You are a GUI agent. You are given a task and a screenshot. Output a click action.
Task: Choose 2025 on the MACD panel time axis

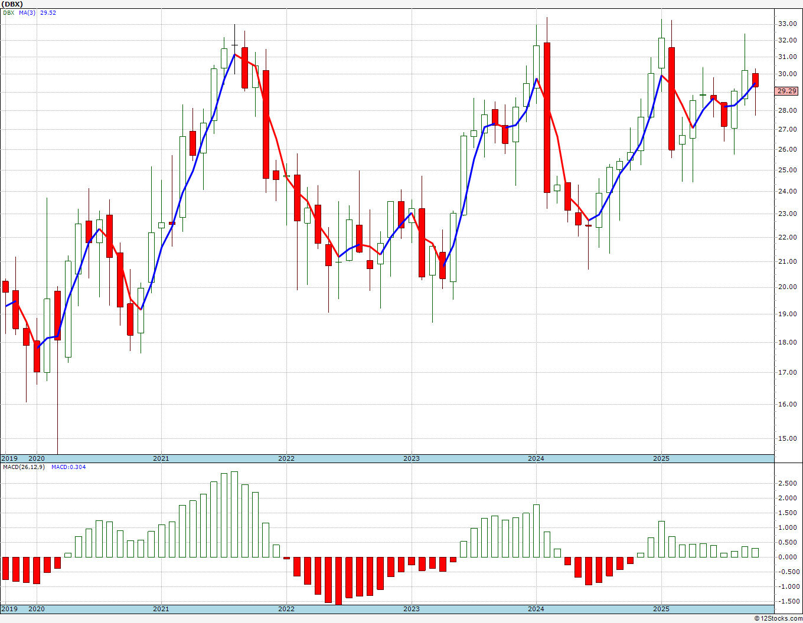point(661,609)
